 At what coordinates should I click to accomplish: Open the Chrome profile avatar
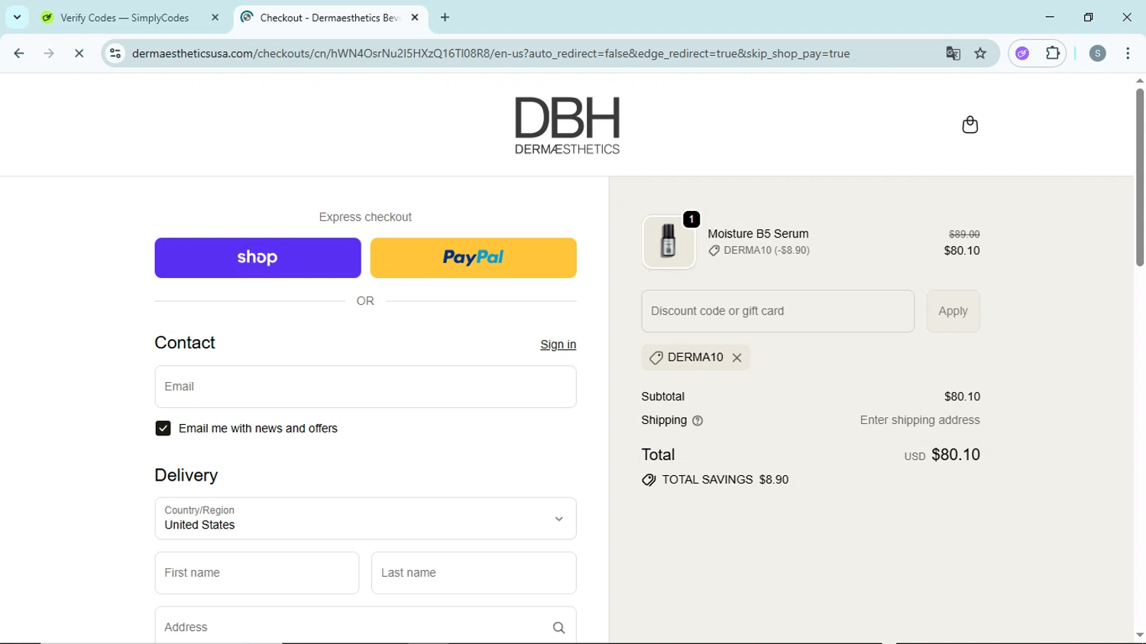coord(1097,53)
